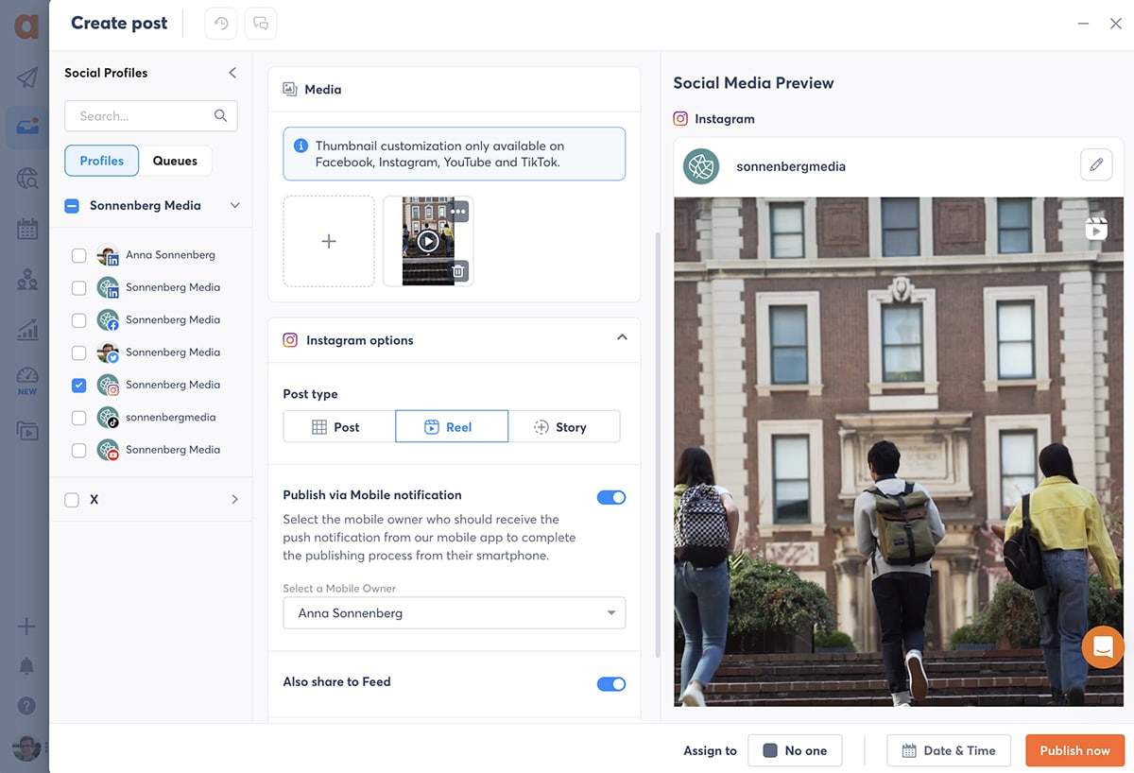
Task: Check the Sonnenberg Media YouTube profile checkbox
Action: pyautogui.click(x=79, y=450)
